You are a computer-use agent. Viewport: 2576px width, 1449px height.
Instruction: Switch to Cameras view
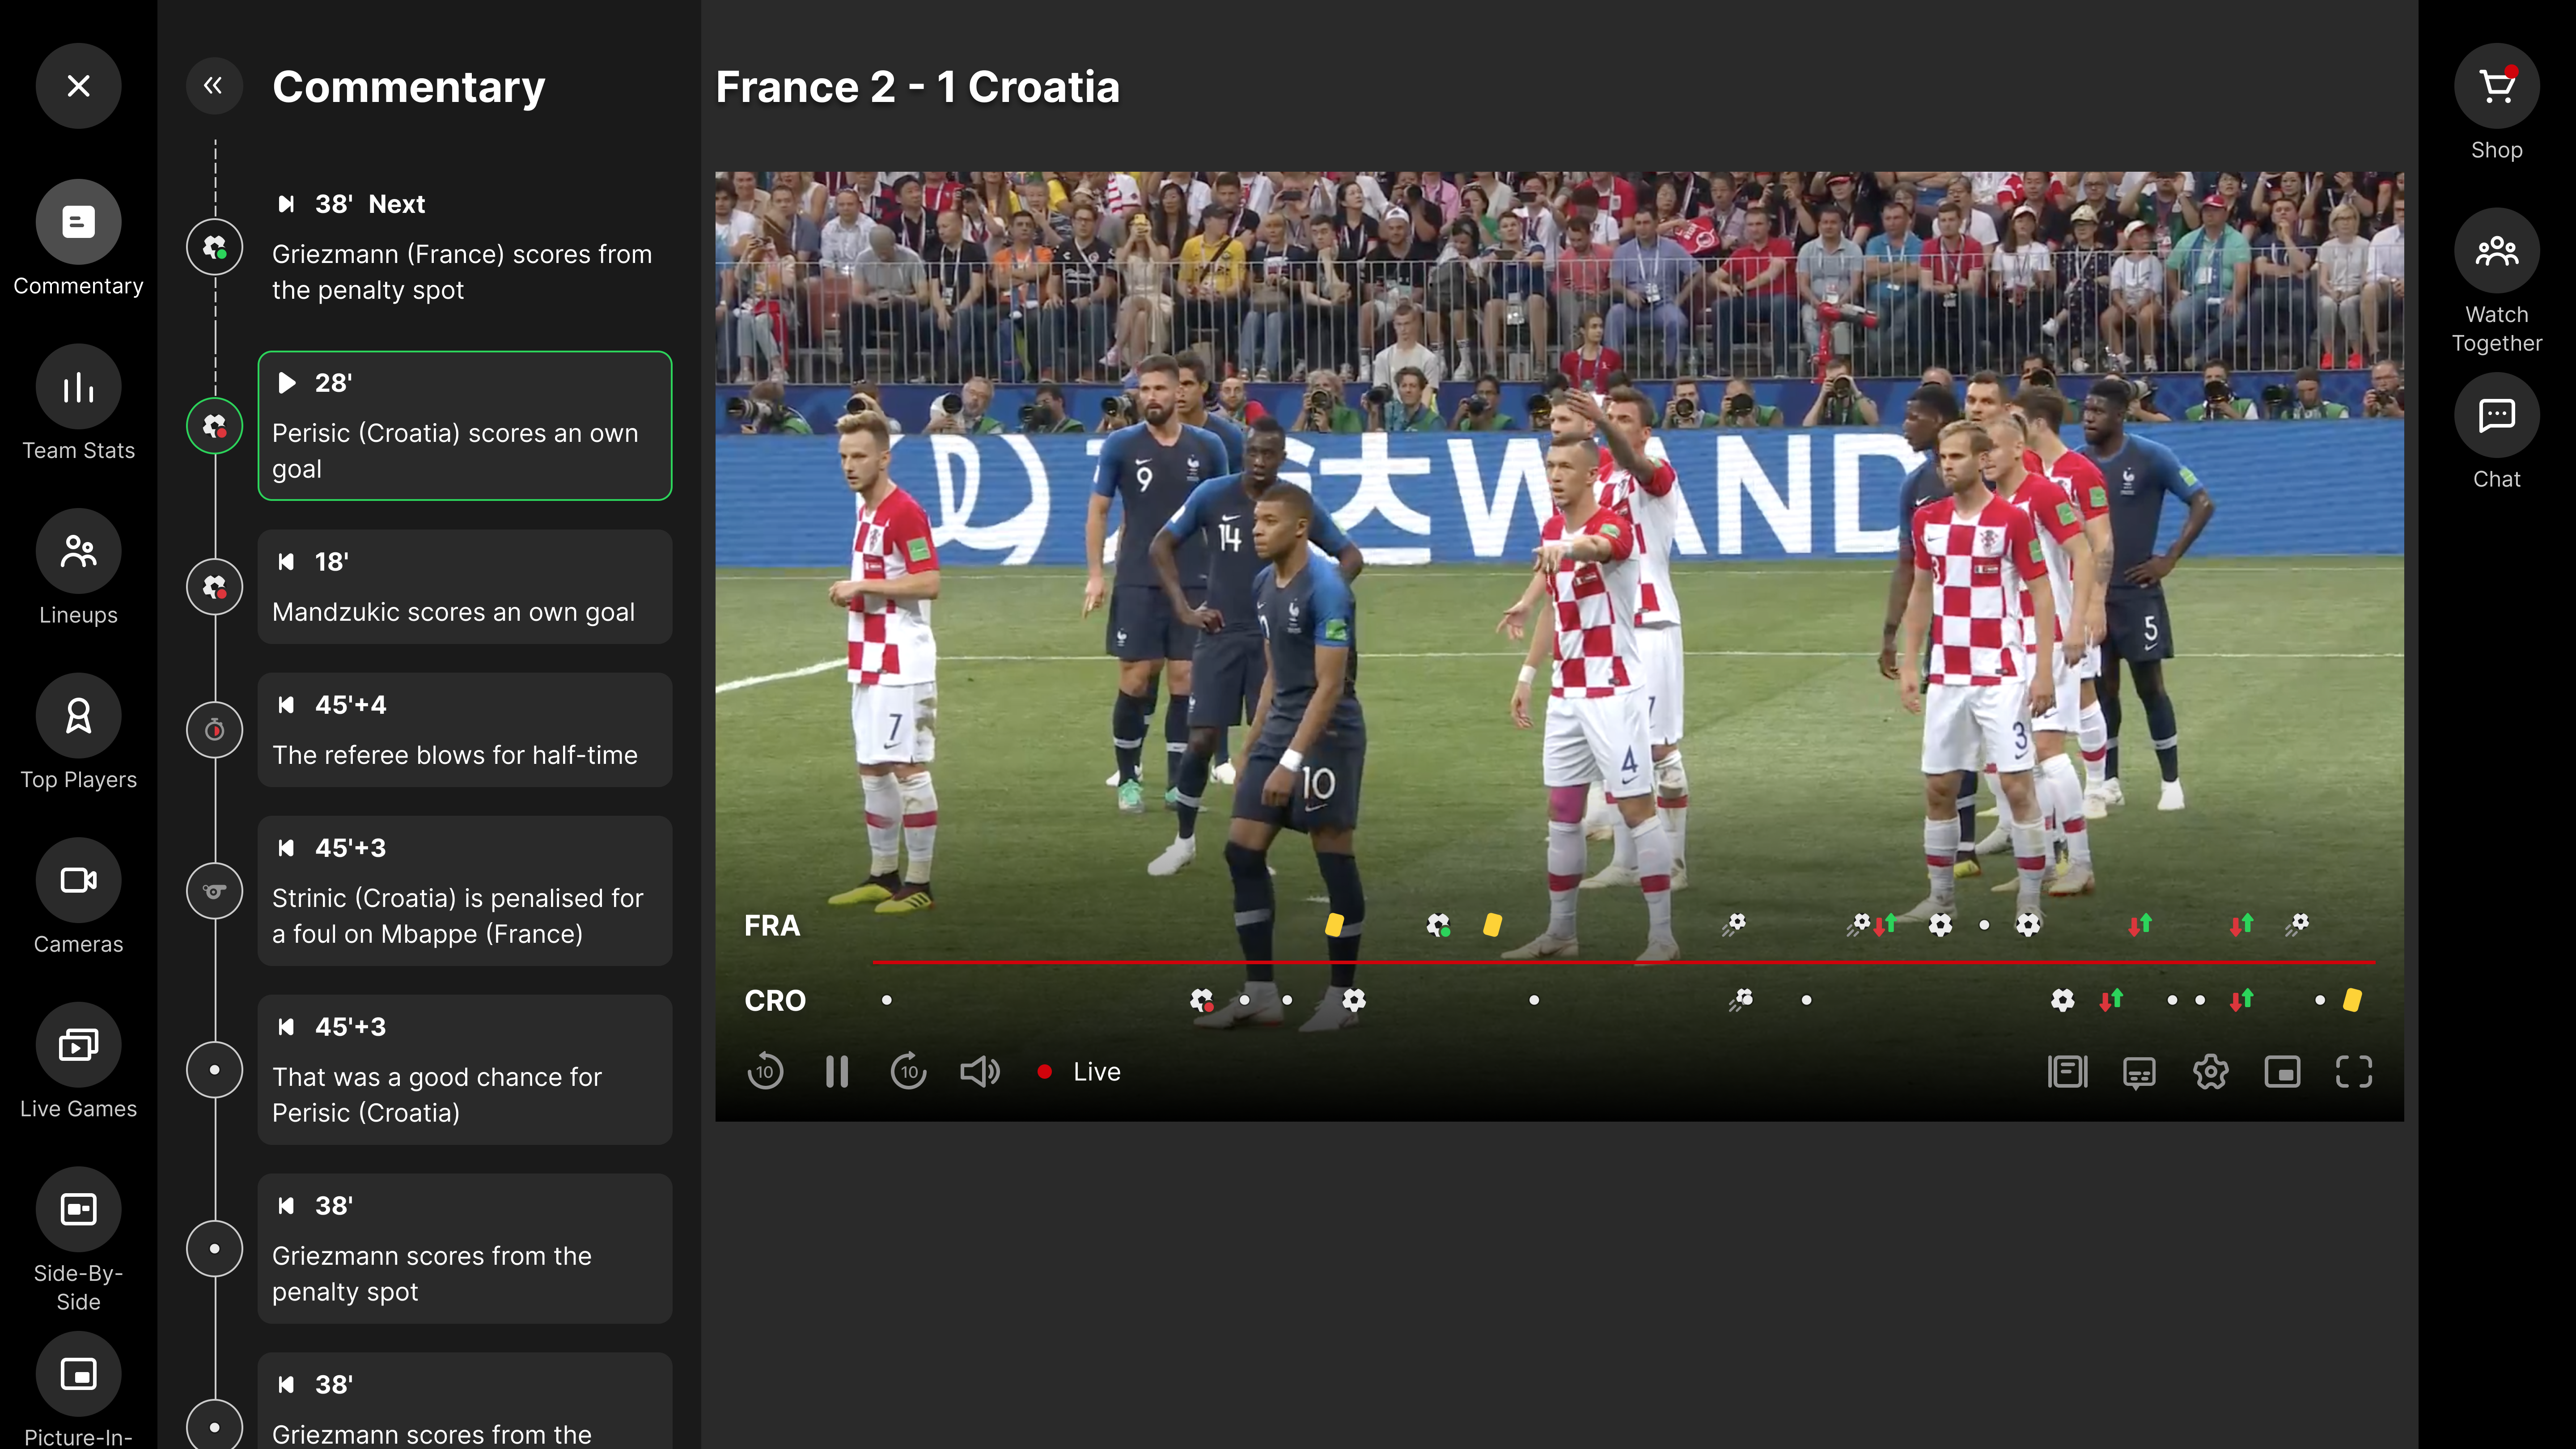pos(78,897)
